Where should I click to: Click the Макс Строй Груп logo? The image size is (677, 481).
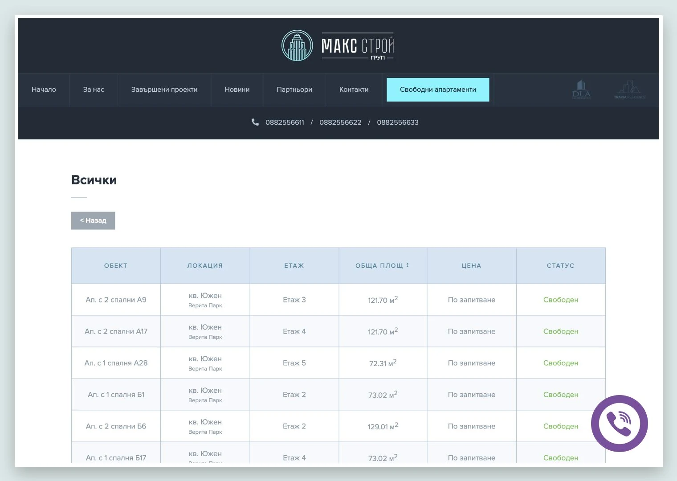(x=338, y=45)
